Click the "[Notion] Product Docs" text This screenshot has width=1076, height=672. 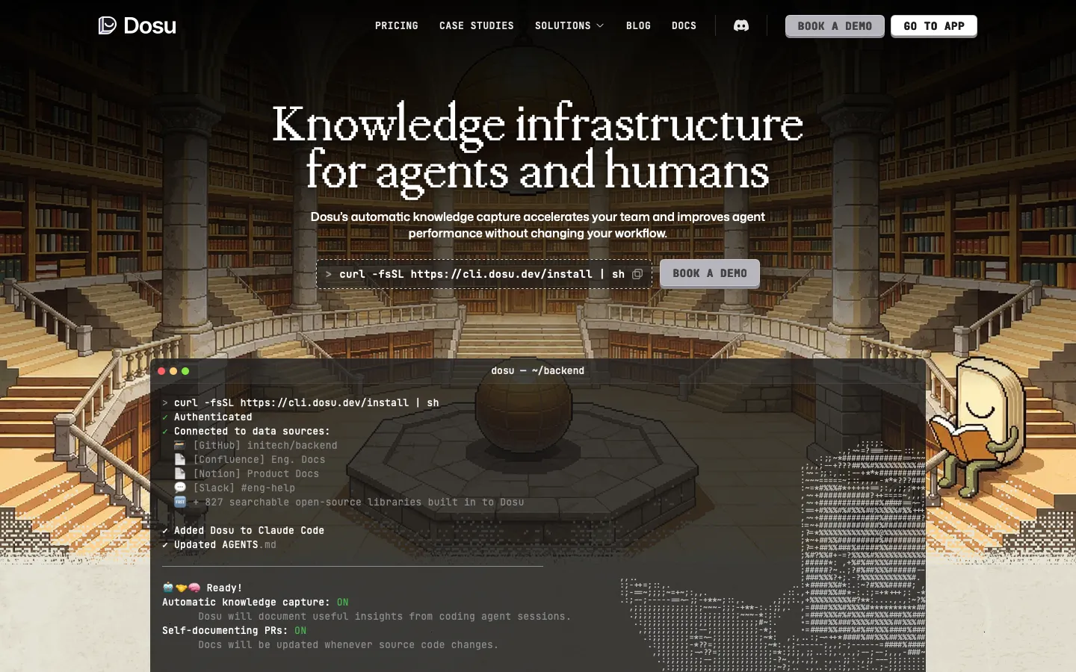point(256,473)
